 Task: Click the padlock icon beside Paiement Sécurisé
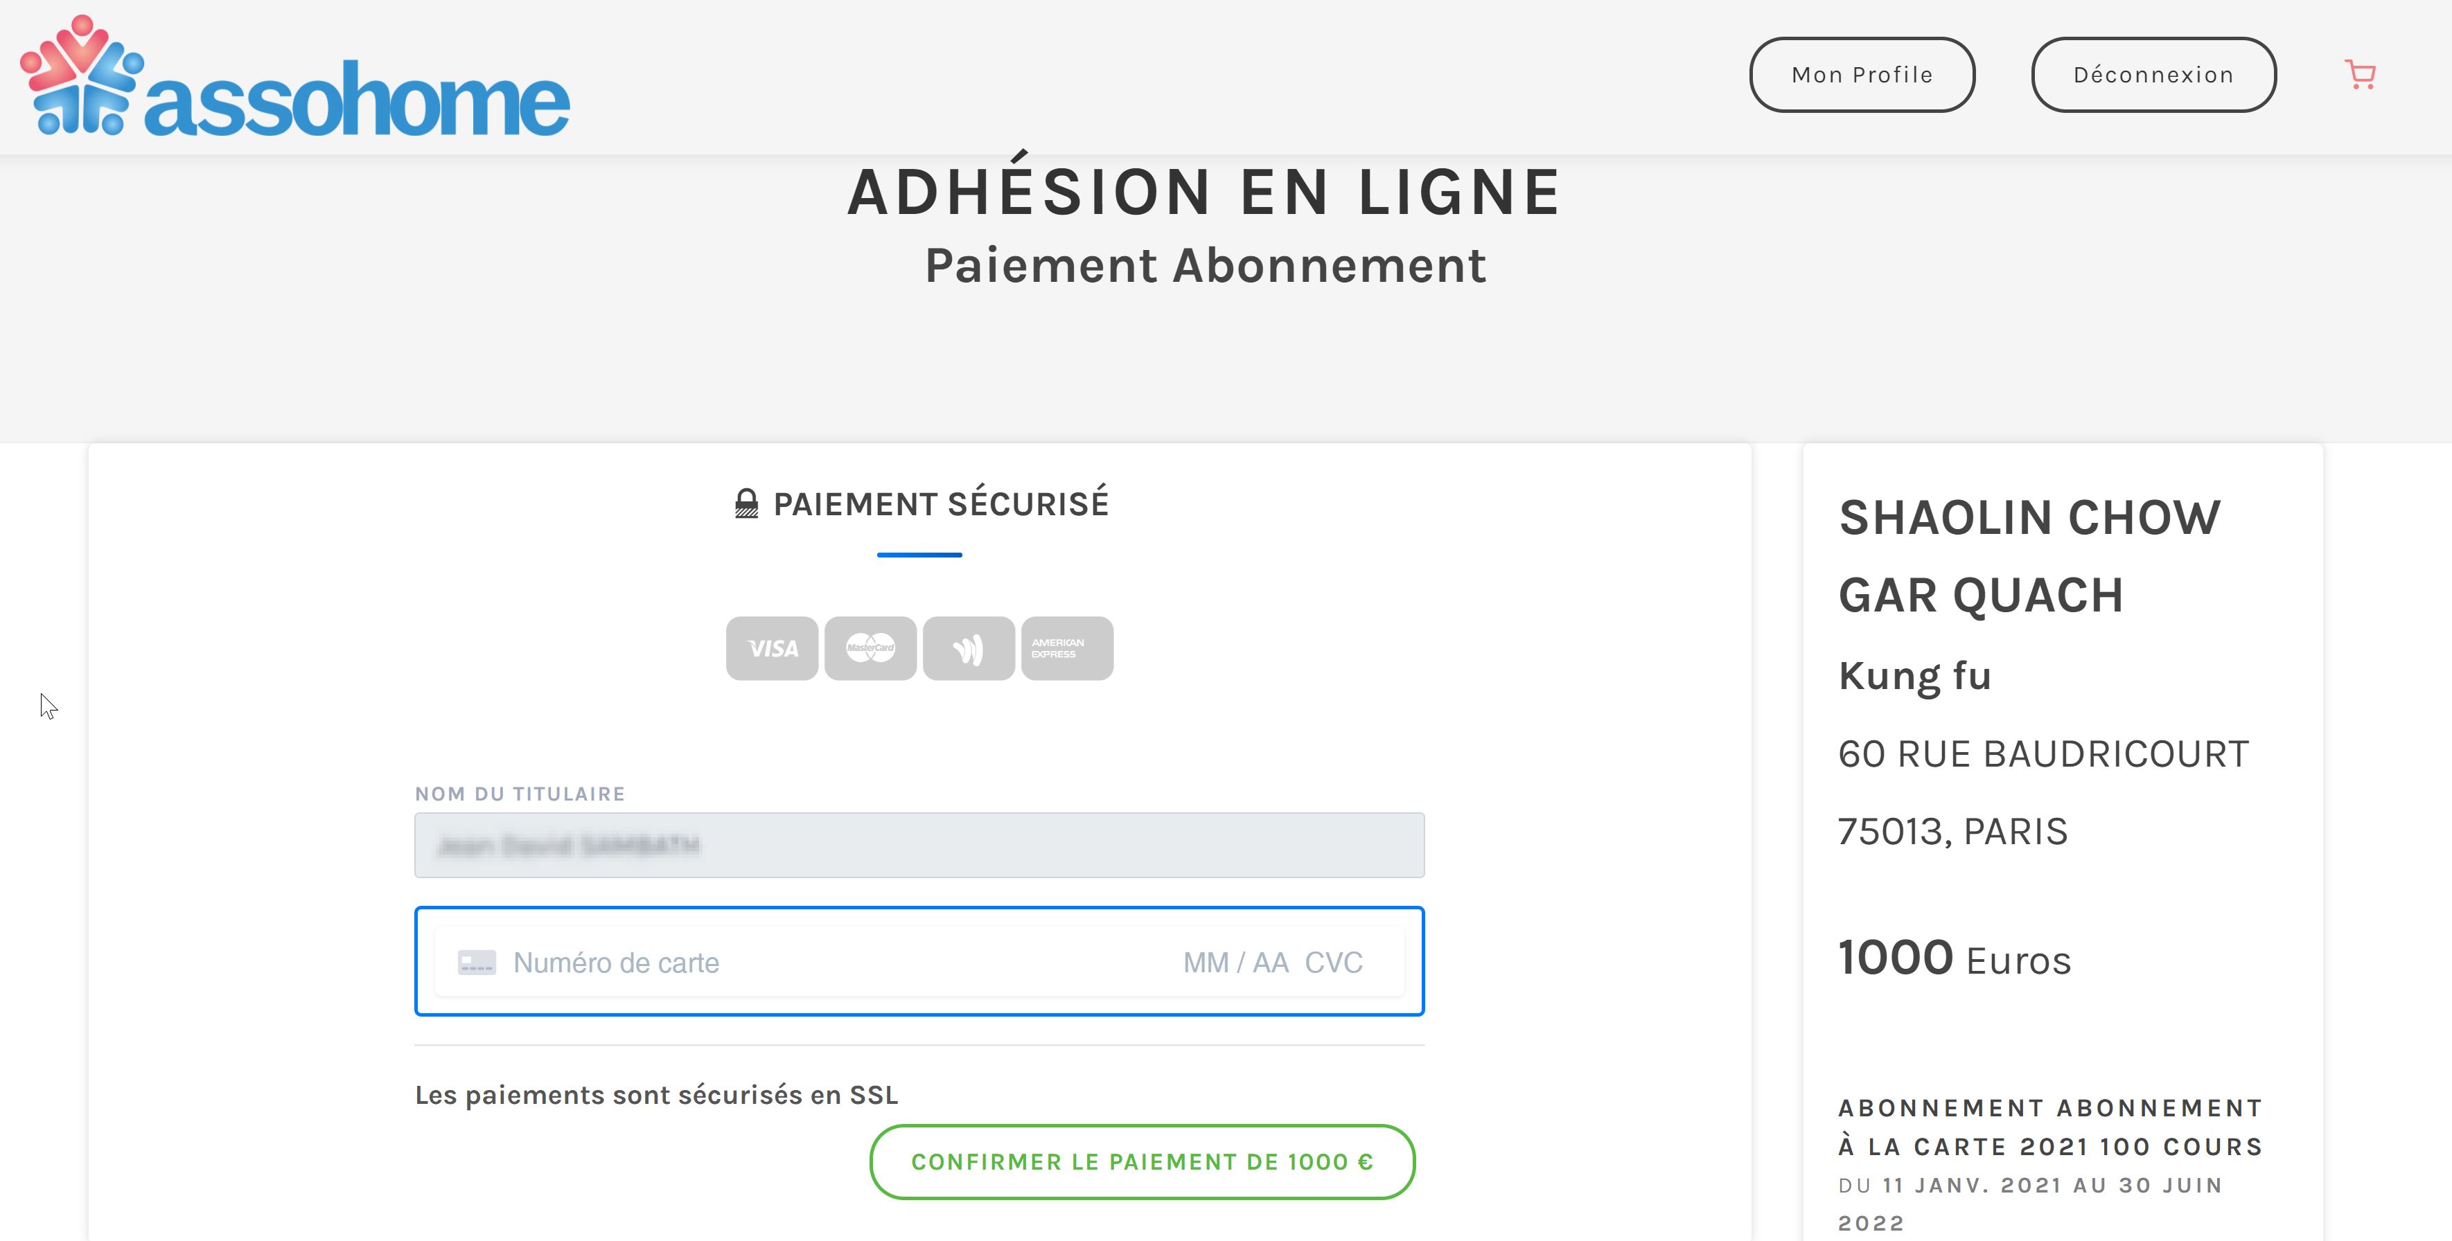[747, 503]
